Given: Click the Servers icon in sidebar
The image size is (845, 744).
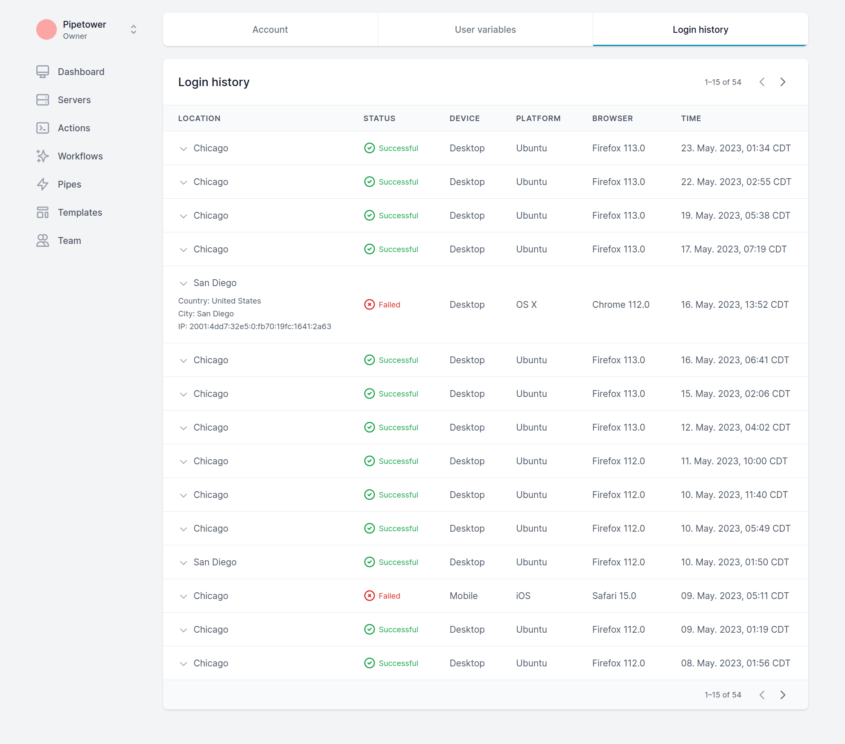Looking at the screenshot, I should pyautogui.click(x=43, y=100).
